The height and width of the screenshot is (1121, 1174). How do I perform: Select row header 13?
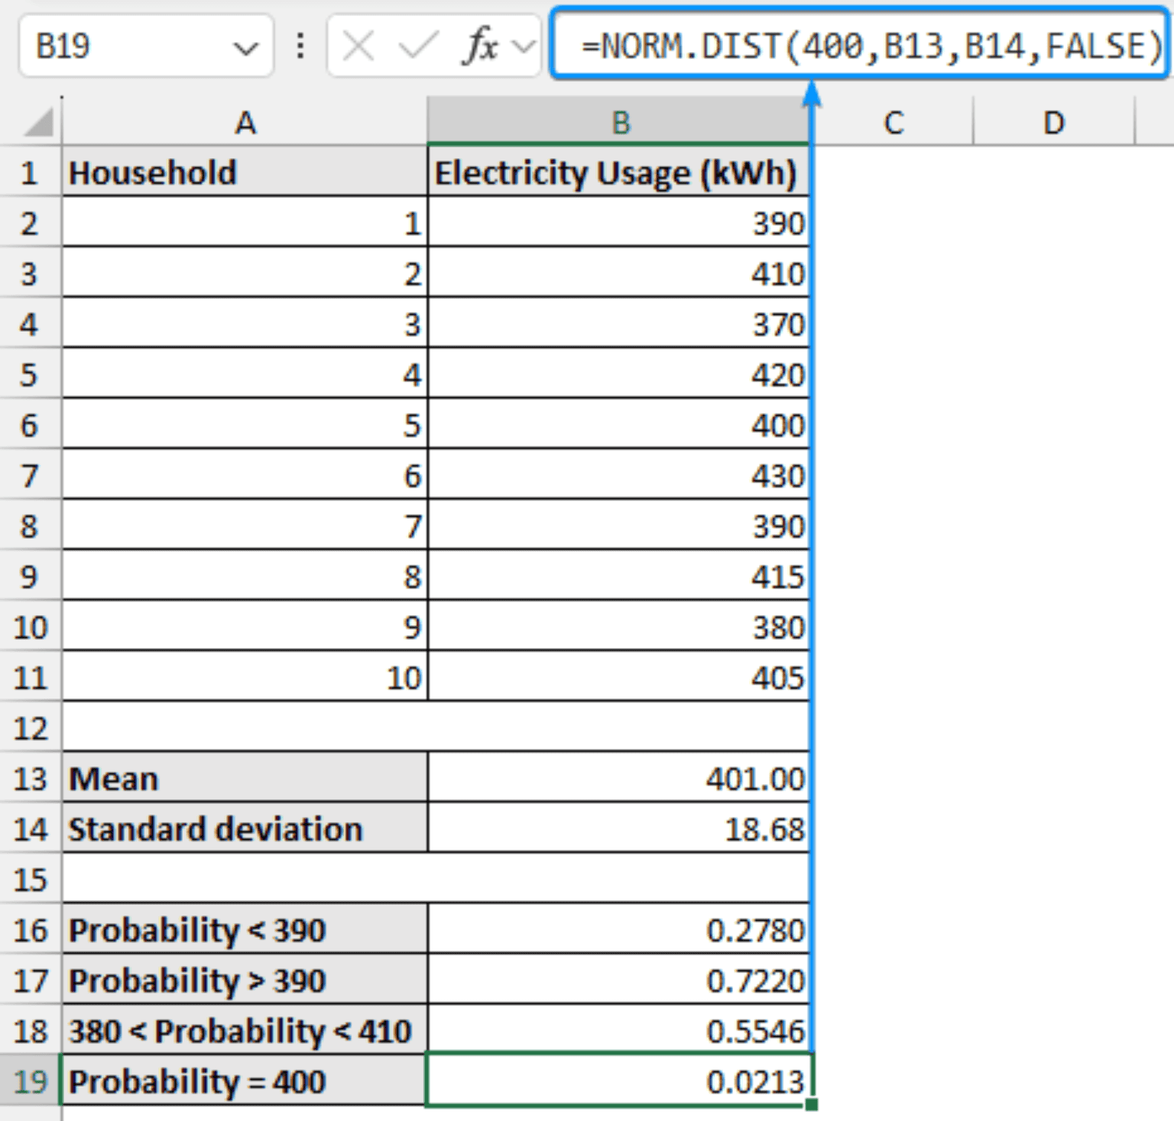31,778
